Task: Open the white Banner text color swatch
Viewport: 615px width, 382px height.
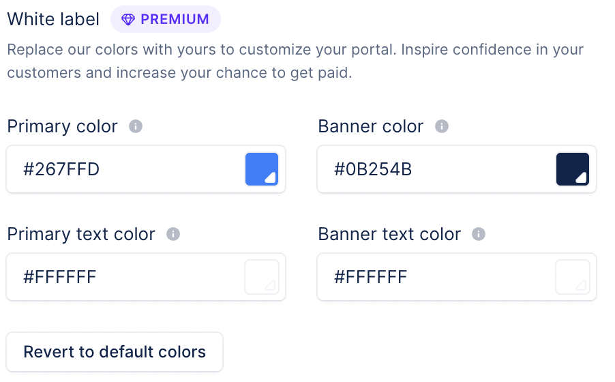Action: (573, 277)
